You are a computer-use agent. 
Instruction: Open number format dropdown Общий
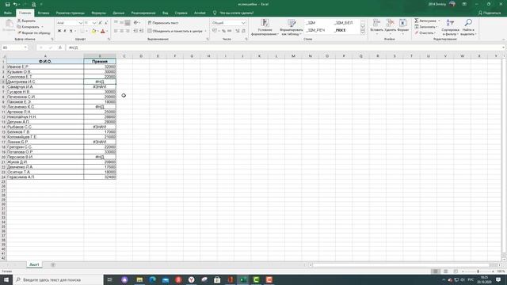pos(243,23)
